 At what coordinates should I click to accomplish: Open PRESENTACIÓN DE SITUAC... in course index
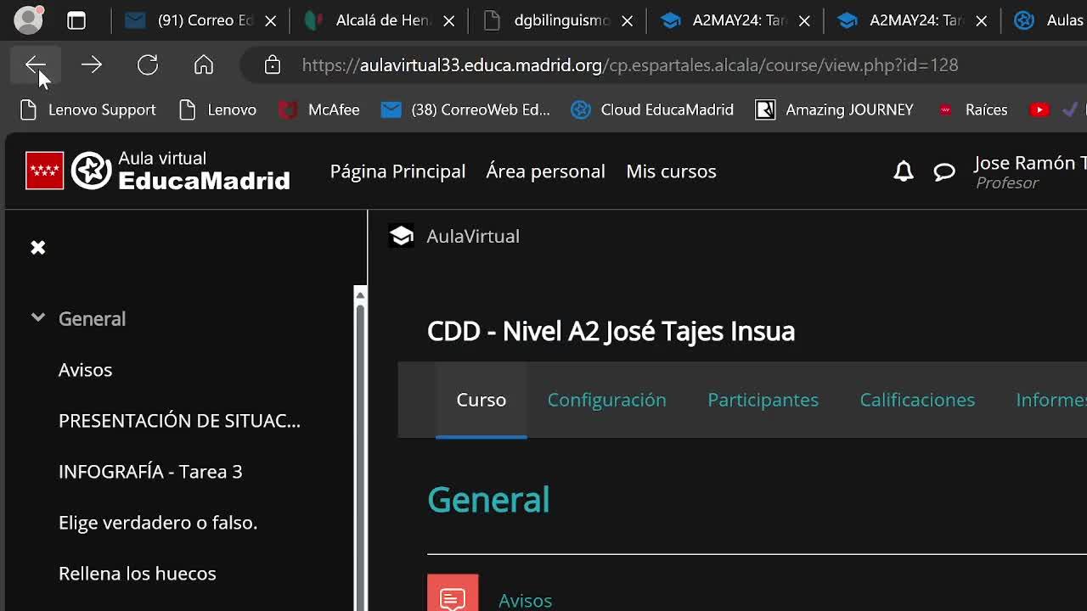(x=179, y=421)
